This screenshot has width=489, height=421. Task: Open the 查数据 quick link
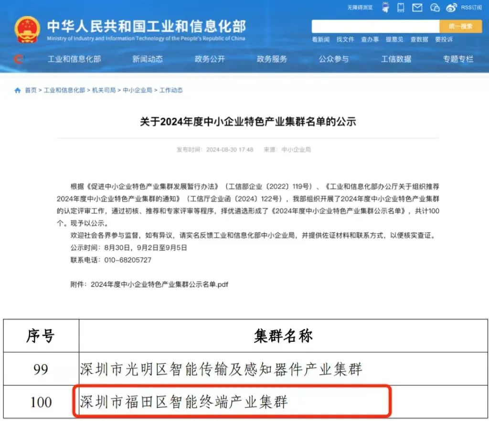click(419, 39)
